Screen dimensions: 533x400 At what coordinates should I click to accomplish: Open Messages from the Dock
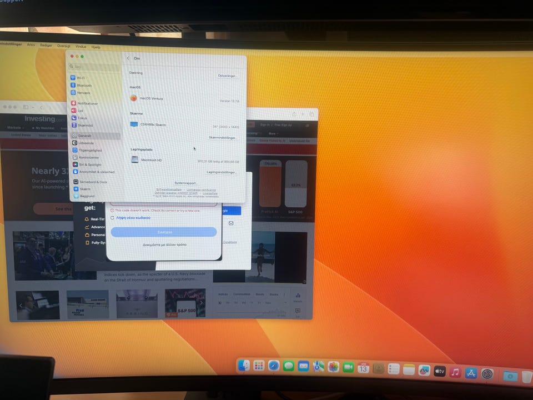point(289,366)
